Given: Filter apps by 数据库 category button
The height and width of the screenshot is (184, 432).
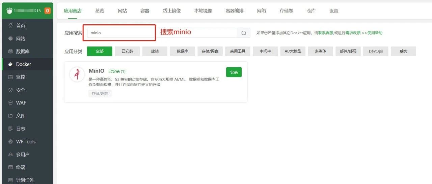Looking at the screenshot, I should click(x=183, y=51).
